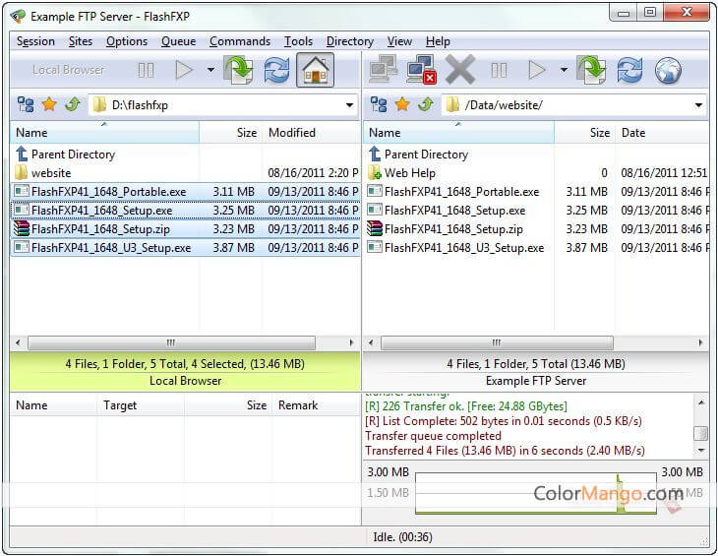Open the Sites menu

point(81,41)
